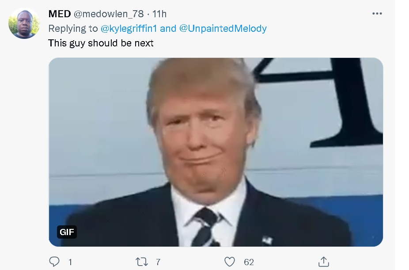Click the reply speech bubble icon
The width and height of the screenshot is (409, 270).
tap(54, 262)
